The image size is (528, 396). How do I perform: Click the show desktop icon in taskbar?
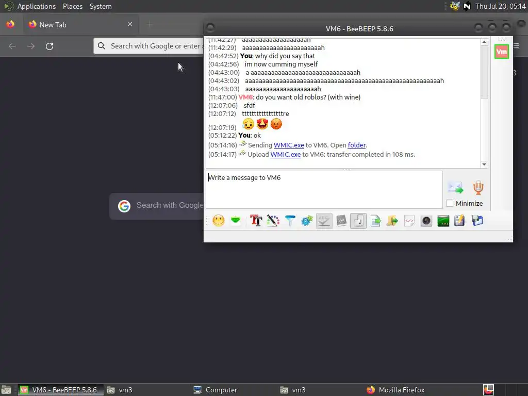tap(6, 390)
